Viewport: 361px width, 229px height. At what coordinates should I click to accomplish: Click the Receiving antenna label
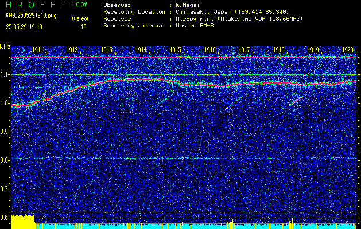(x=133, y=26)
